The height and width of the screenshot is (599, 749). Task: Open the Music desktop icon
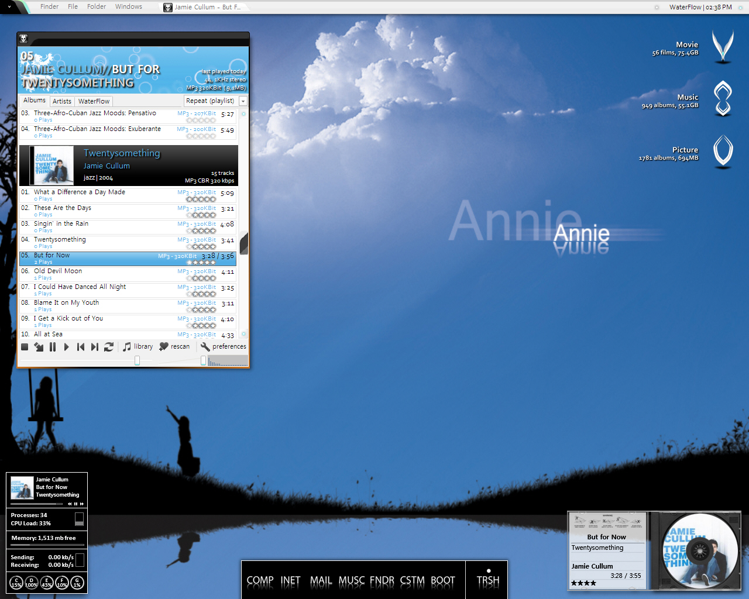[x=723, y=98]
